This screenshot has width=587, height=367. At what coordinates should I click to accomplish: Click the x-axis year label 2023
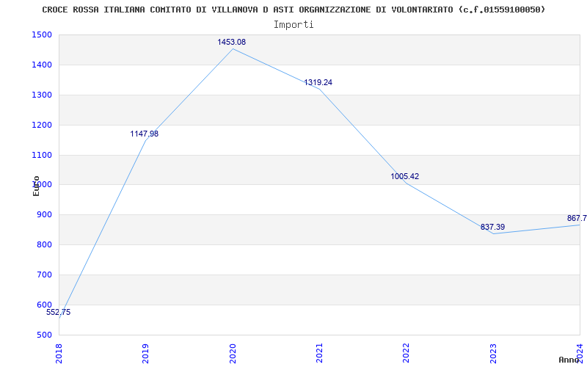pos(493,353)
